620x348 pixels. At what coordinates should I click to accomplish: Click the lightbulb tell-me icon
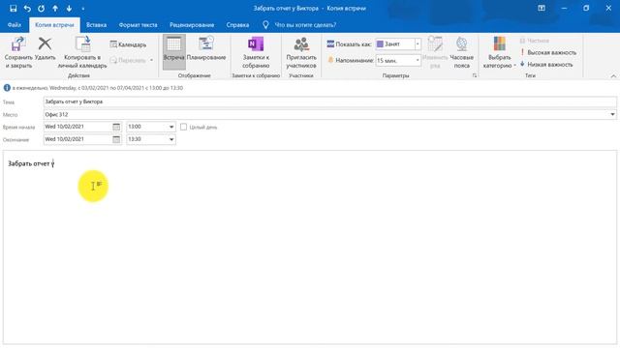(x=265, y=25)
